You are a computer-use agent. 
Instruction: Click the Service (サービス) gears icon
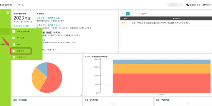(14, 38)
